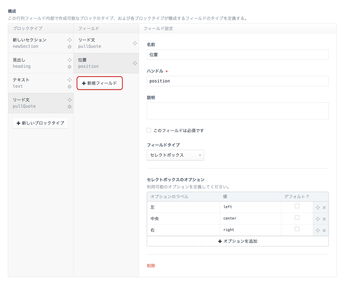Image resolution: width=344 pixels, height=285 pixels.
Task: Click the 説明 description text area
Action: pos(238,111)
